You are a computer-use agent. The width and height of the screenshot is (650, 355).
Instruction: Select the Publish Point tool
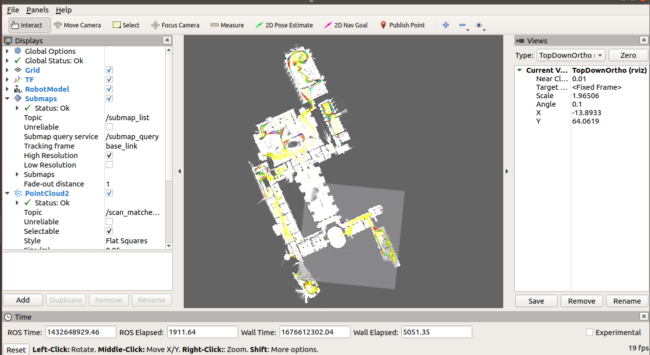point(402,25)
